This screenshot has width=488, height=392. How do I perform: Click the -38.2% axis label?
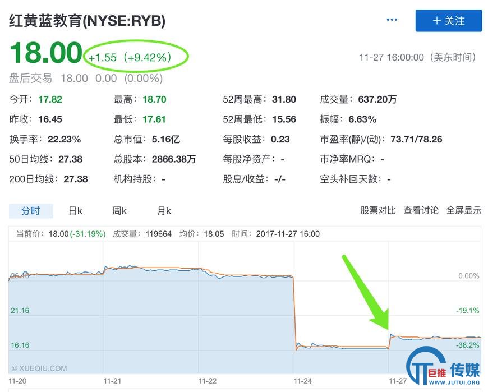tap(467, 345)
